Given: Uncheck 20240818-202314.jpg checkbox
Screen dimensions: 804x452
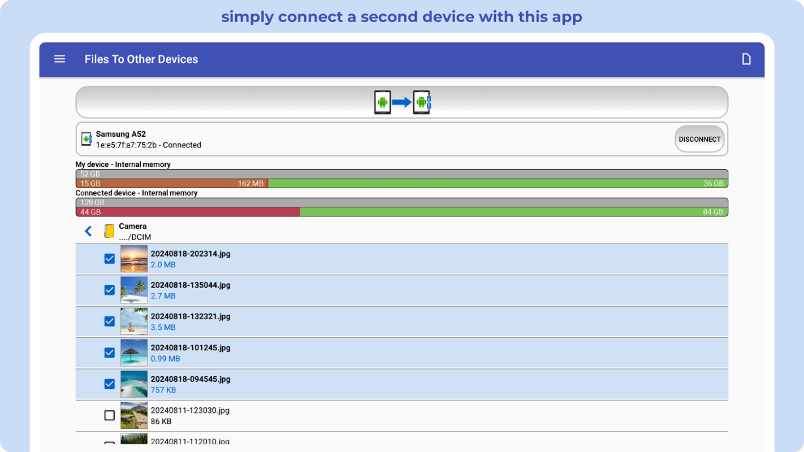Looking at the screenshot, I should (110, 259).
